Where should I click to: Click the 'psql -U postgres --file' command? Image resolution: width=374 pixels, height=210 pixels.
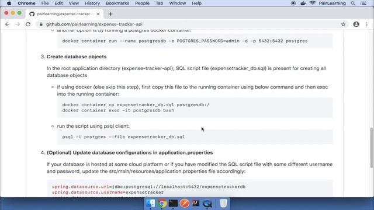[123, 137]
